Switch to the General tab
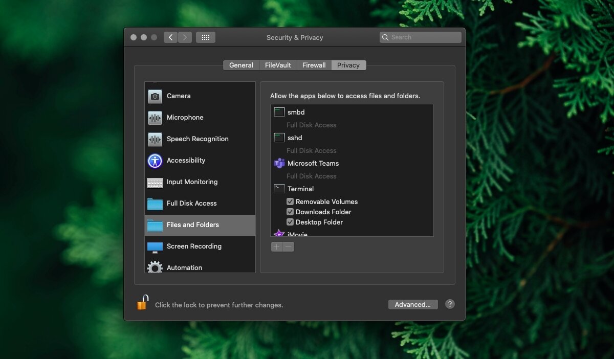 coord(241,65)
